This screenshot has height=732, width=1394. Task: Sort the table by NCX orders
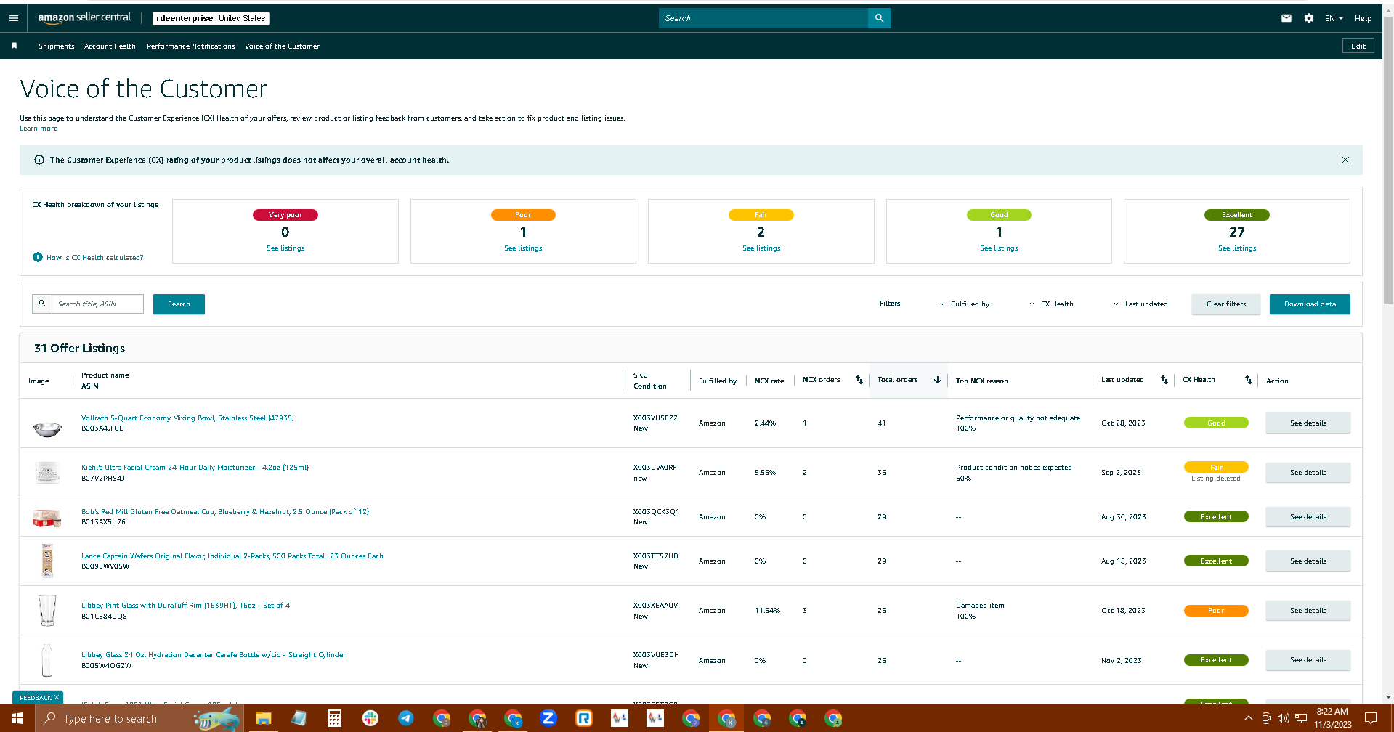click(x=859, y=380)
